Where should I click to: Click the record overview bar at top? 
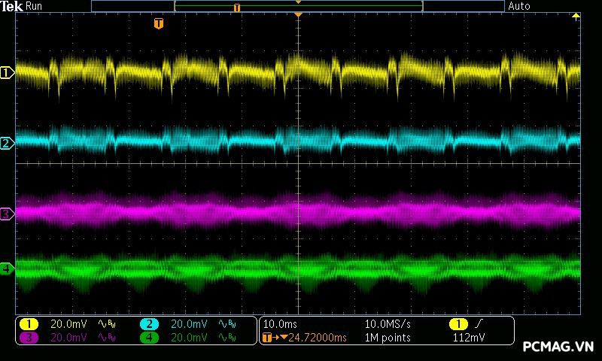point(298,6)
